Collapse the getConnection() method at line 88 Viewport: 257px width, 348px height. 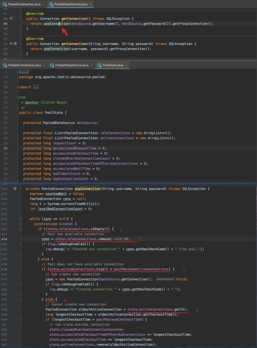coord(21,19)
